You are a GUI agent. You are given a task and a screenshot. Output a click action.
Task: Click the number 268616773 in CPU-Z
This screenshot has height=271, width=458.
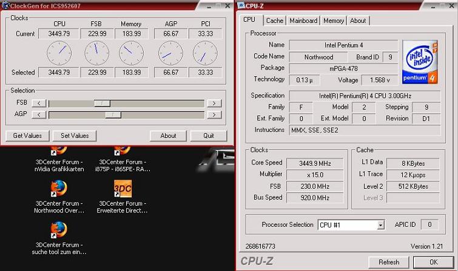(260, 247)
